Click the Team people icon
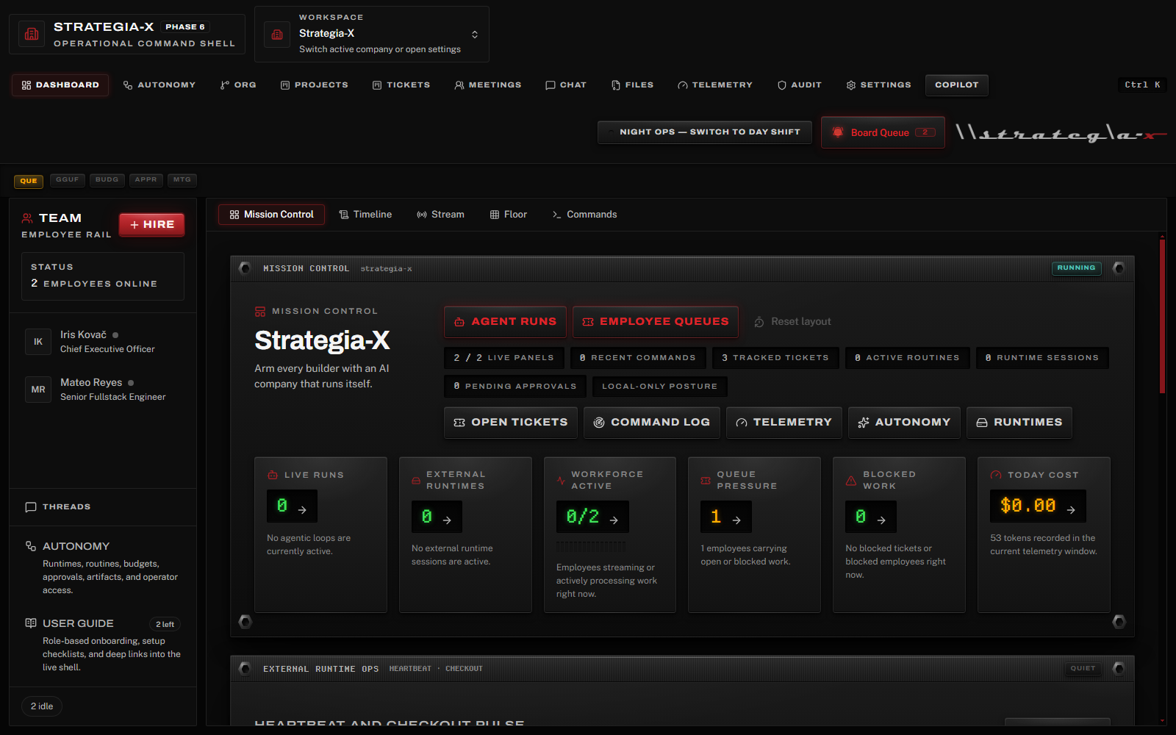The image size is (1176, 735). click(x=27, y=218)
